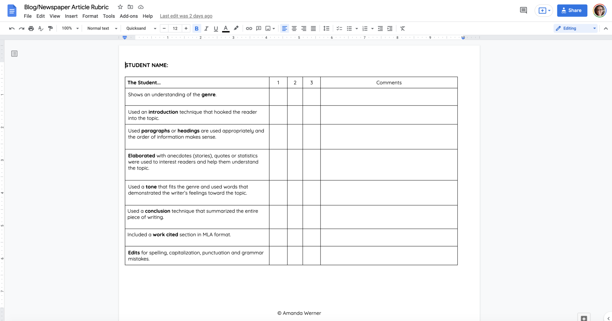This screenshot has width=612, height=321.
Task: Open the Spelling and grammar check icon
Action: coord(41,28)
